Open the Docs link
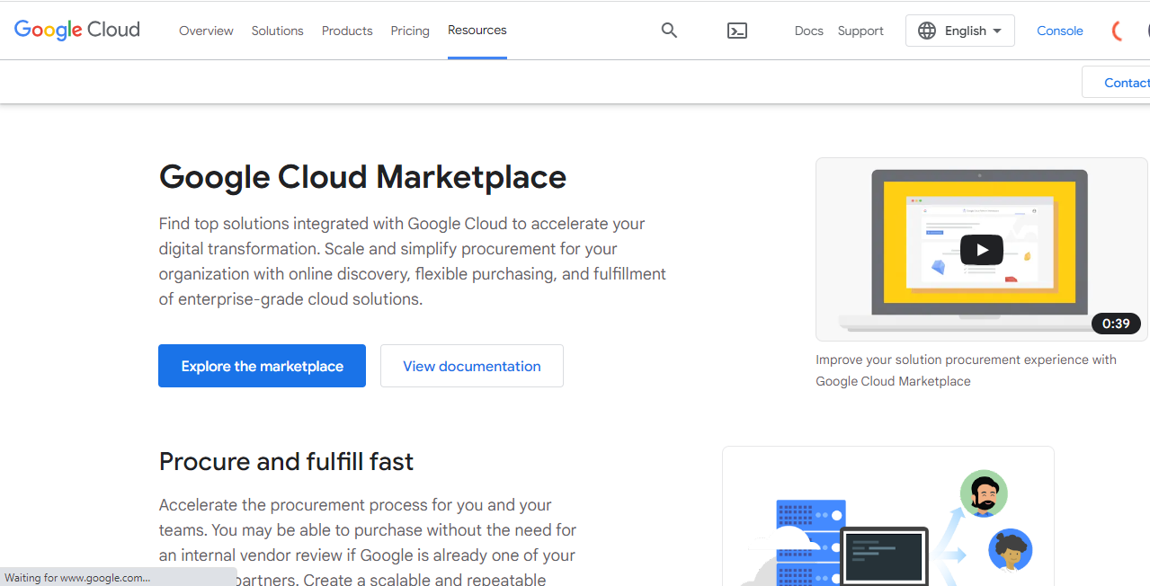 pos(808,31)
